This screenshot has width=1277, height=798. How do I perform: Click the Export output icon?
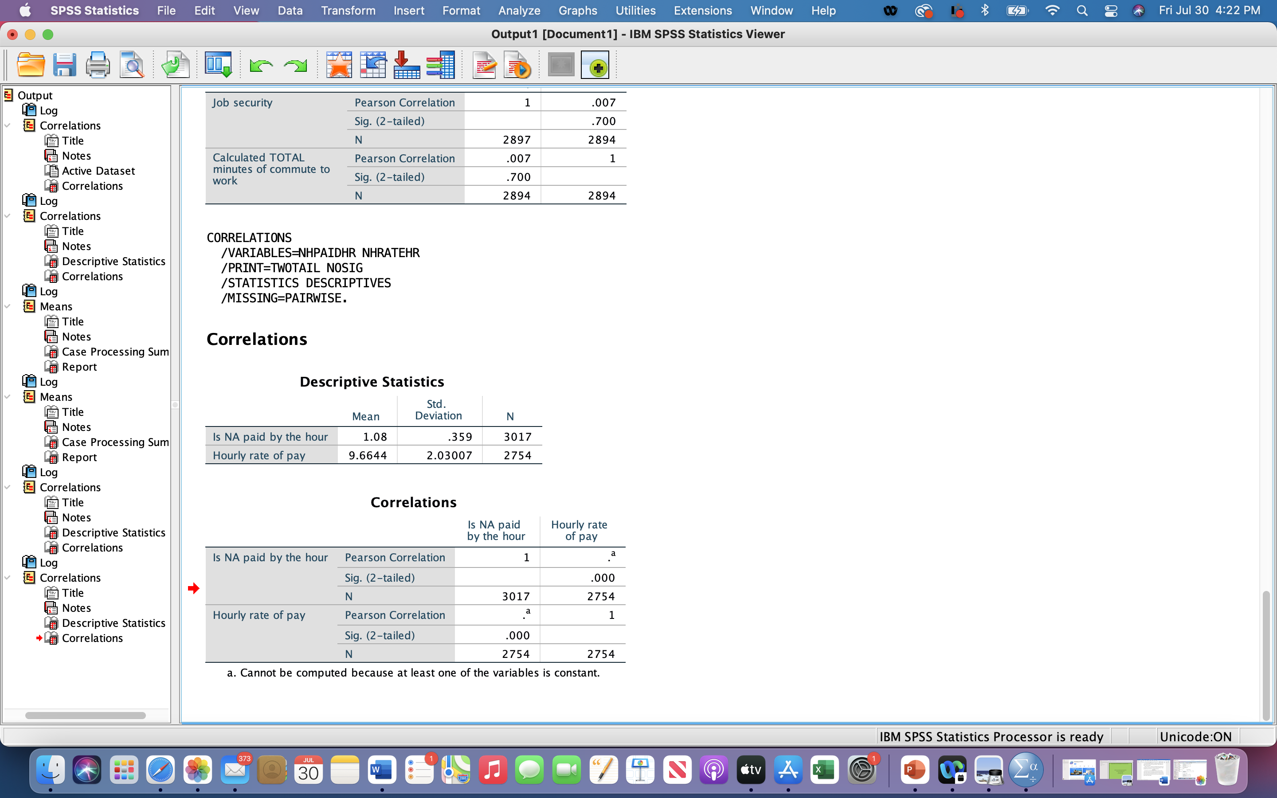pos(175,66)
